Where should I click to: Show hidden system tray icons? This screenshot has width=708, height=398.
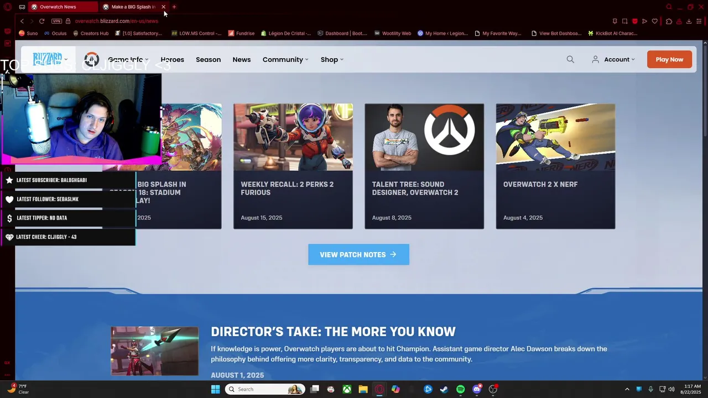tap(627, 389)
